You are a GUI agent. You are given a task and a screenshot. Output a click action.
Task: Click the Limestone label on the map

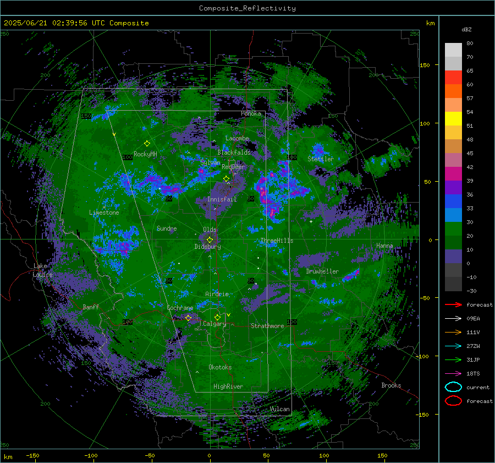[x=104, y=213]
